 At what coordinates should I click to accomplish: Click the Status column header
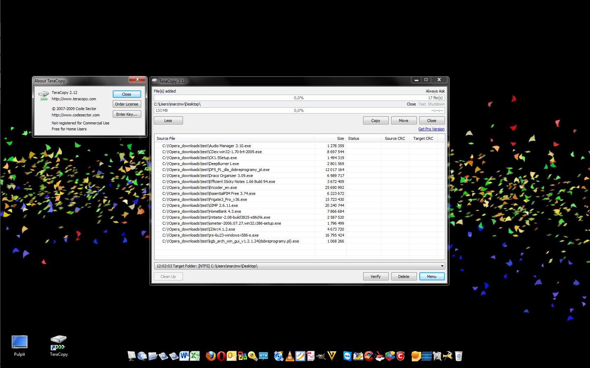point(363,138)
